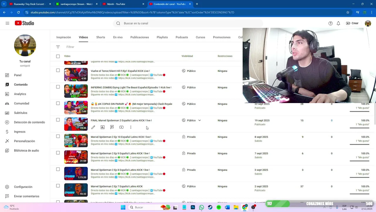
Task: Click the filter icon beside Filtrar
Action: [x=58, y=47]
